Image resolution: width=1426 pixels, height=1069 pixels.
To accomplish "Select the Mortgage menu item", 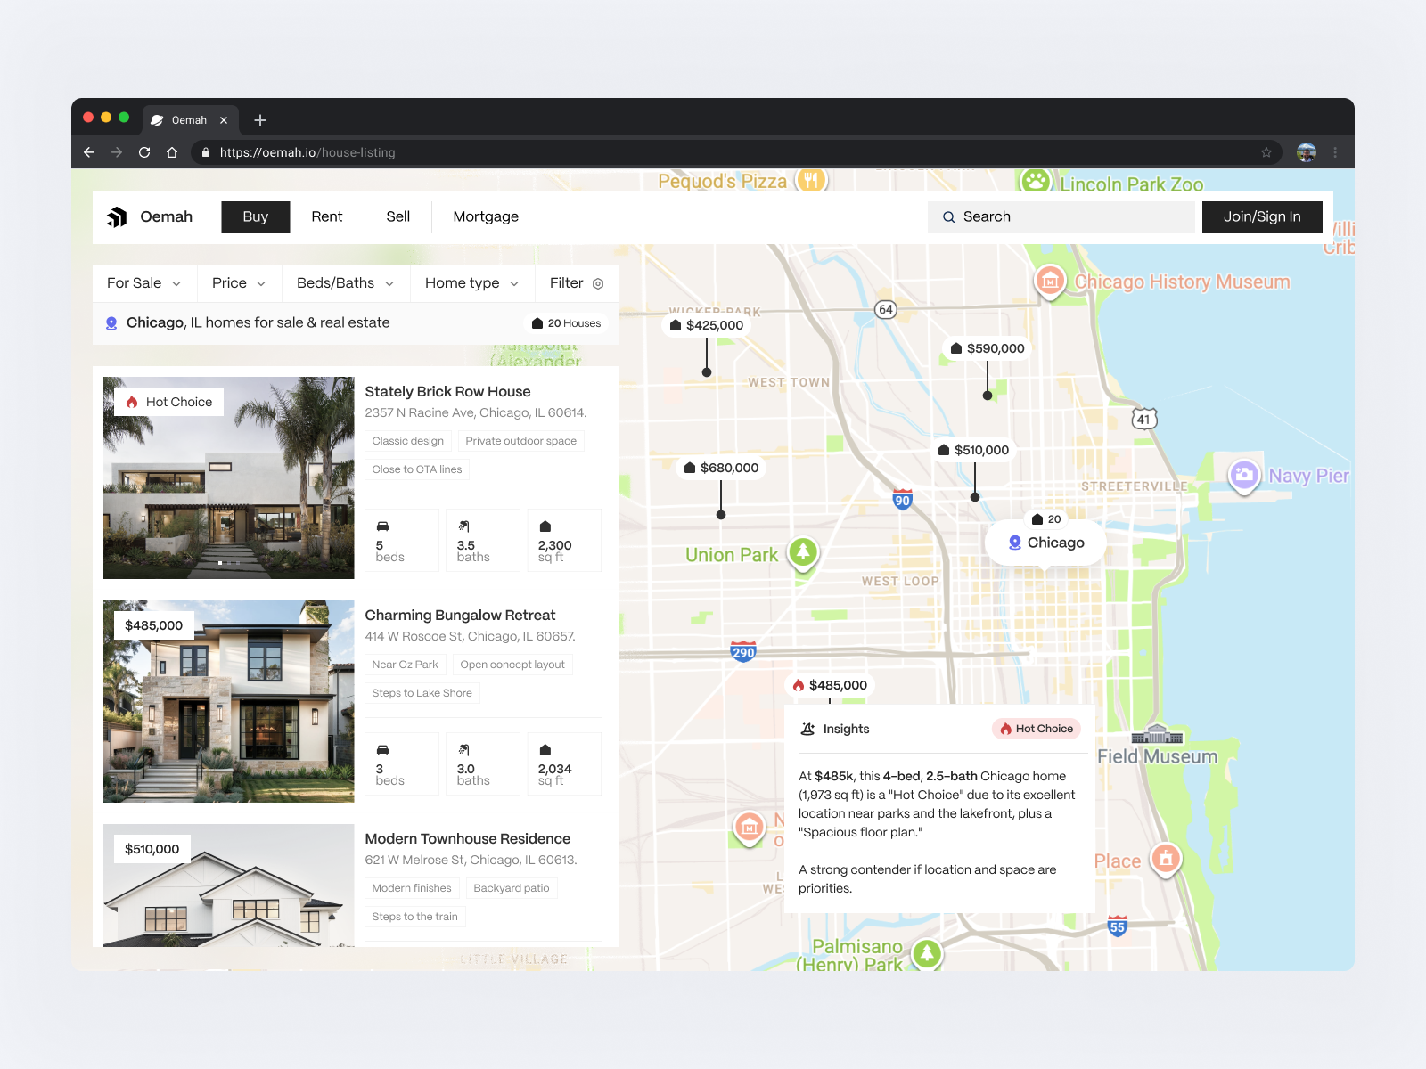I will [485, 216].
